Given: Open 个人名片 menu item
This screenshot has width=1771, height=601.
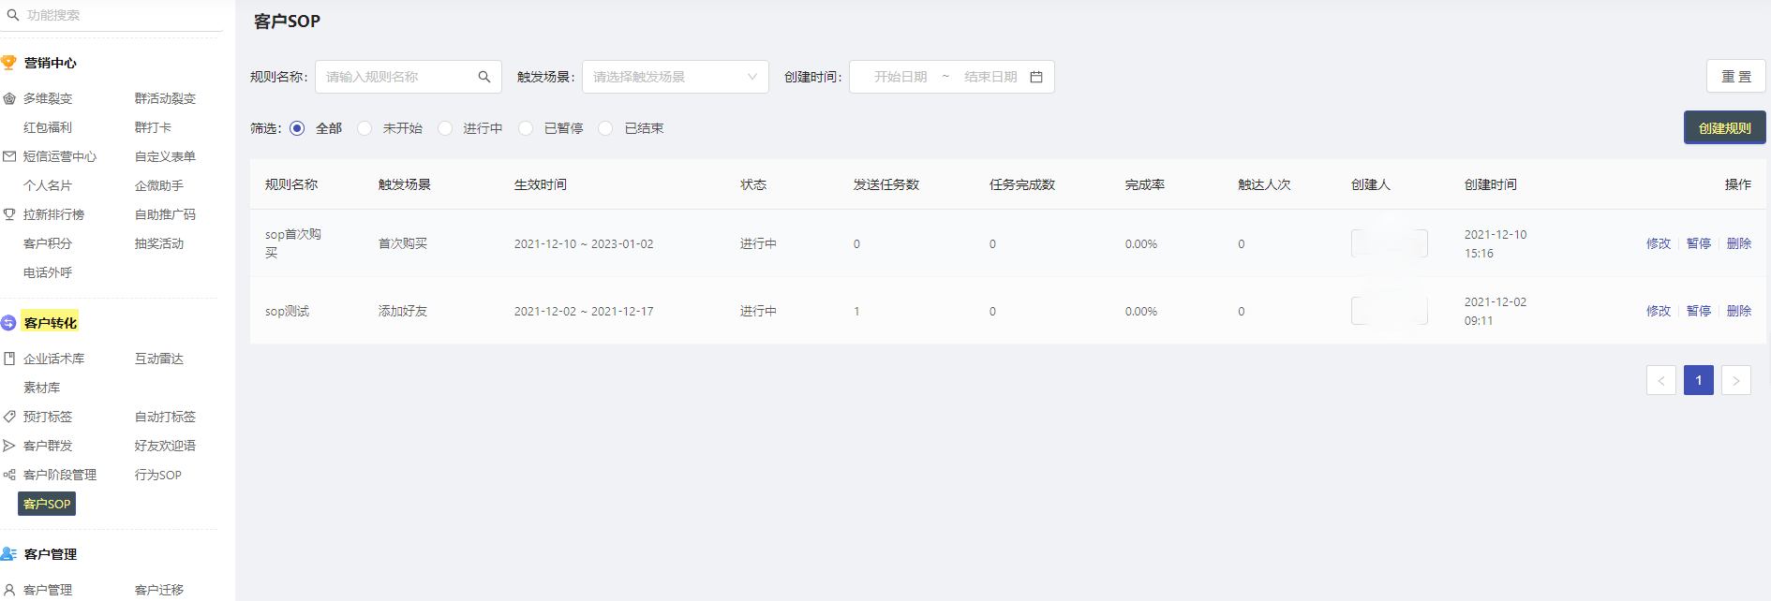Looking at the screenshot, I should coord(48,185).
